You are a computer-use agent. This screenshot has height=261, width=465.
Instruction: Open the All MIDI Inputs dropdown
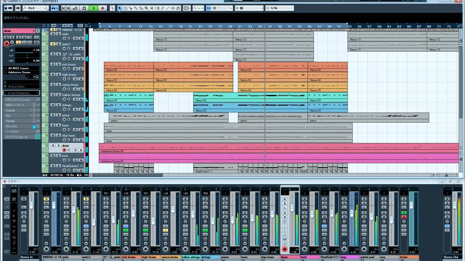pyautogui.click(x=22, y=68)
